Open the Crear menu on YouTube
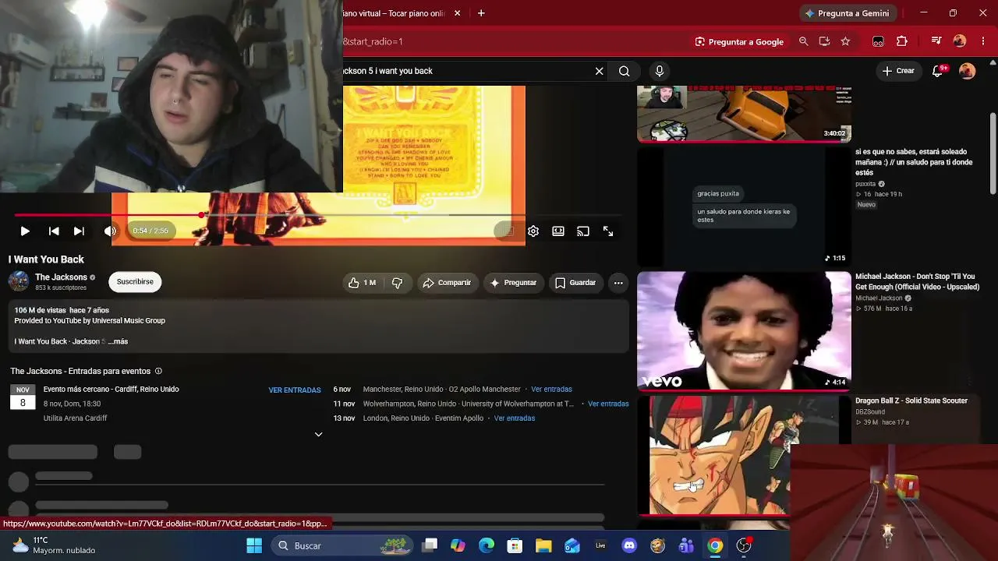This screenshot has width=998, height=561. coord(898,71)
